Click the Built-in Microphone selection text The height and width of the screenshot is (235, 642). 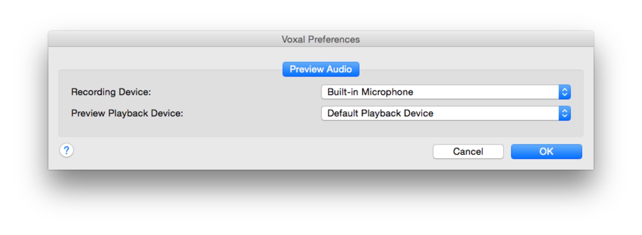coord(370,92)
